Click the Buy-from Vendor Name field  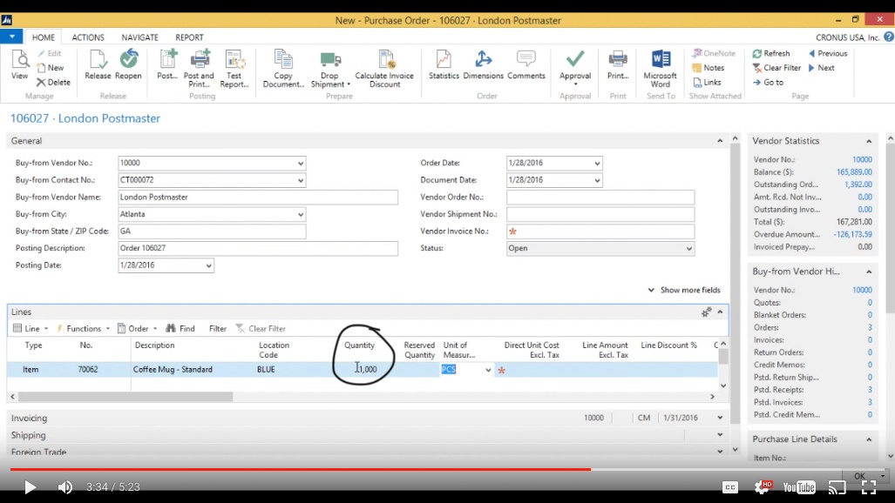pyautogui.click(x=258, y=198)
